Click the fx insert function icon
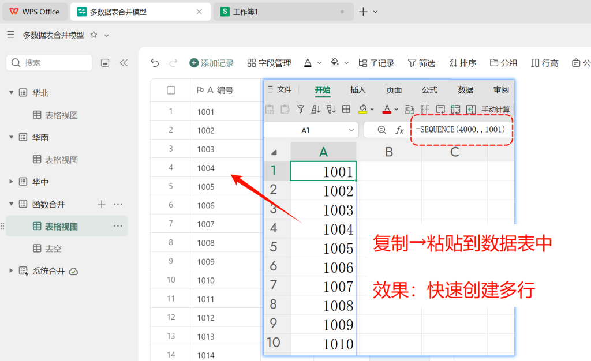 click(x=399, y=130)
